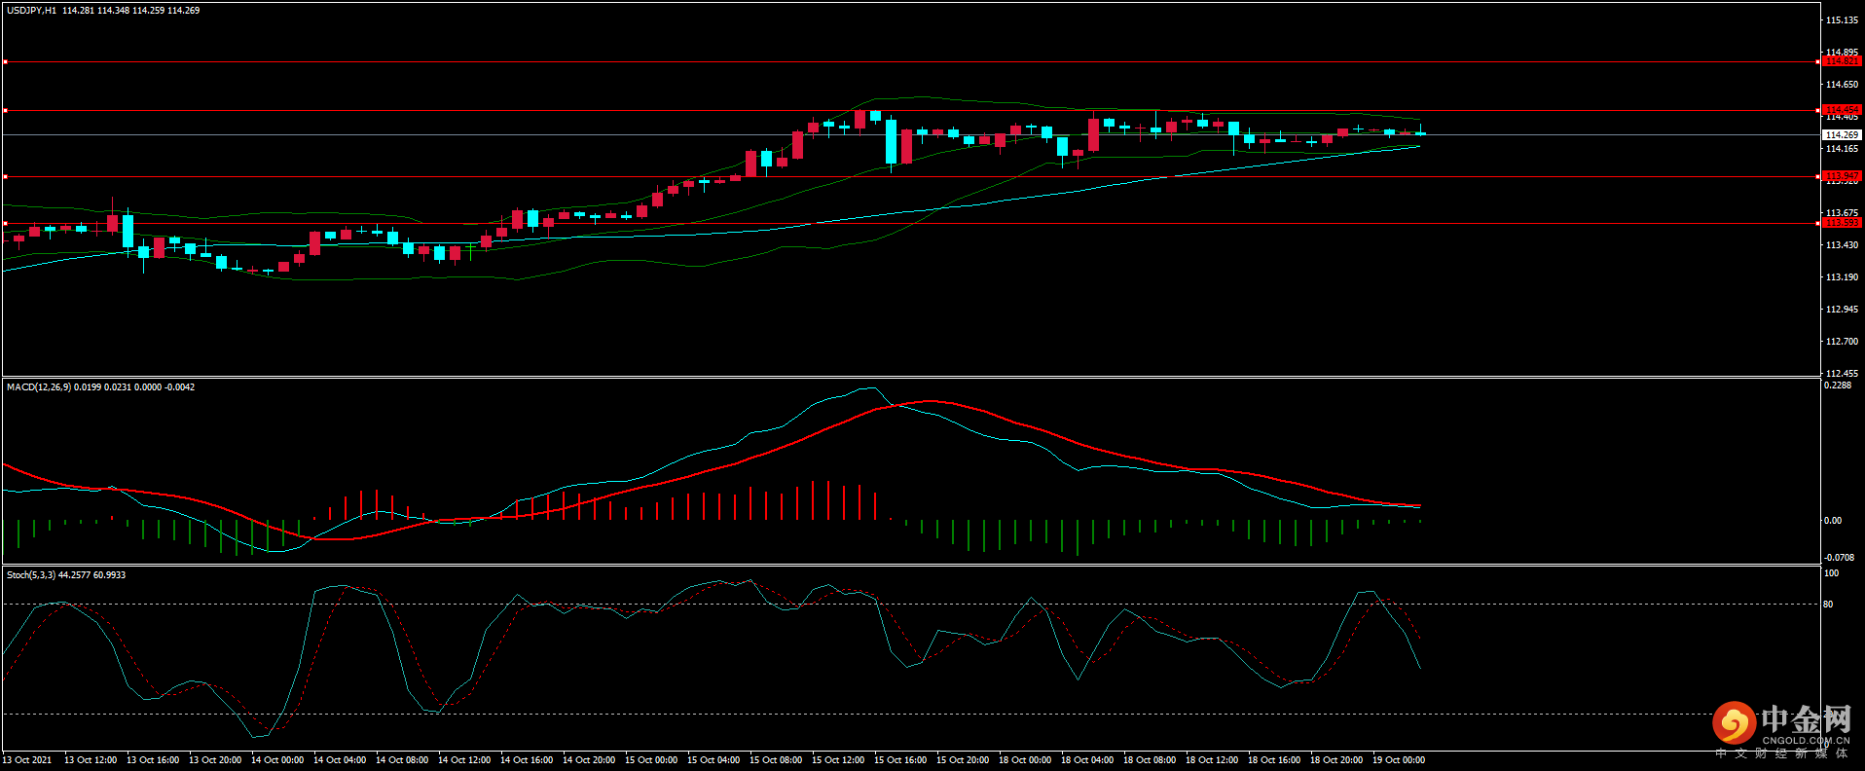
Task: Click the 115.135 price scale label
Action: click(x=1841, y=20)
